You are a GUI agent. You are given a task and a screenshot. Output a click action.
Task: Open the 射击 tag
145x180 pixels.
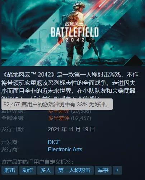point(10,170)
